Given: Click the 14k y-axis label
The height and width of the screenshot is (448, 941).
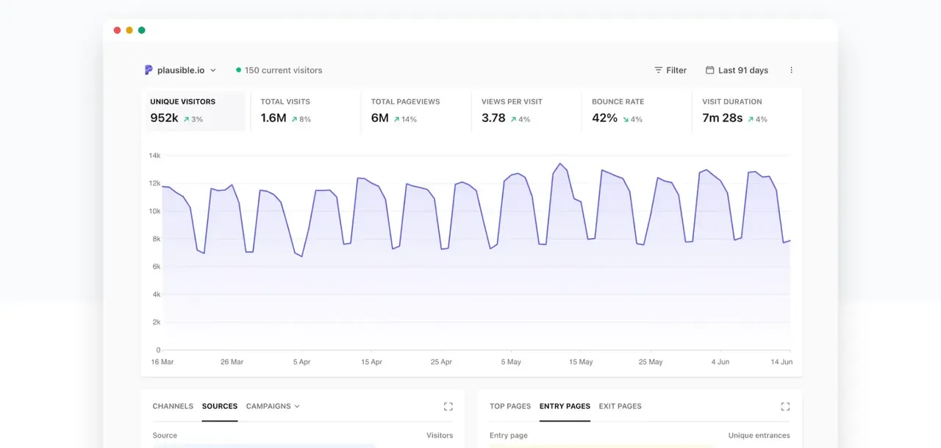Looking at the screenshot, I should (x=154, y=156).
